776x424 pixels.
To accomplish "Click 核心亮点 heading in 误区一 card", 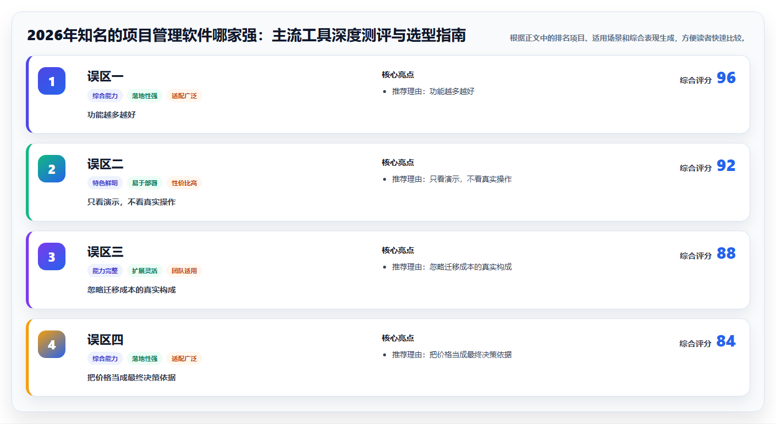I will click(397, 75).
